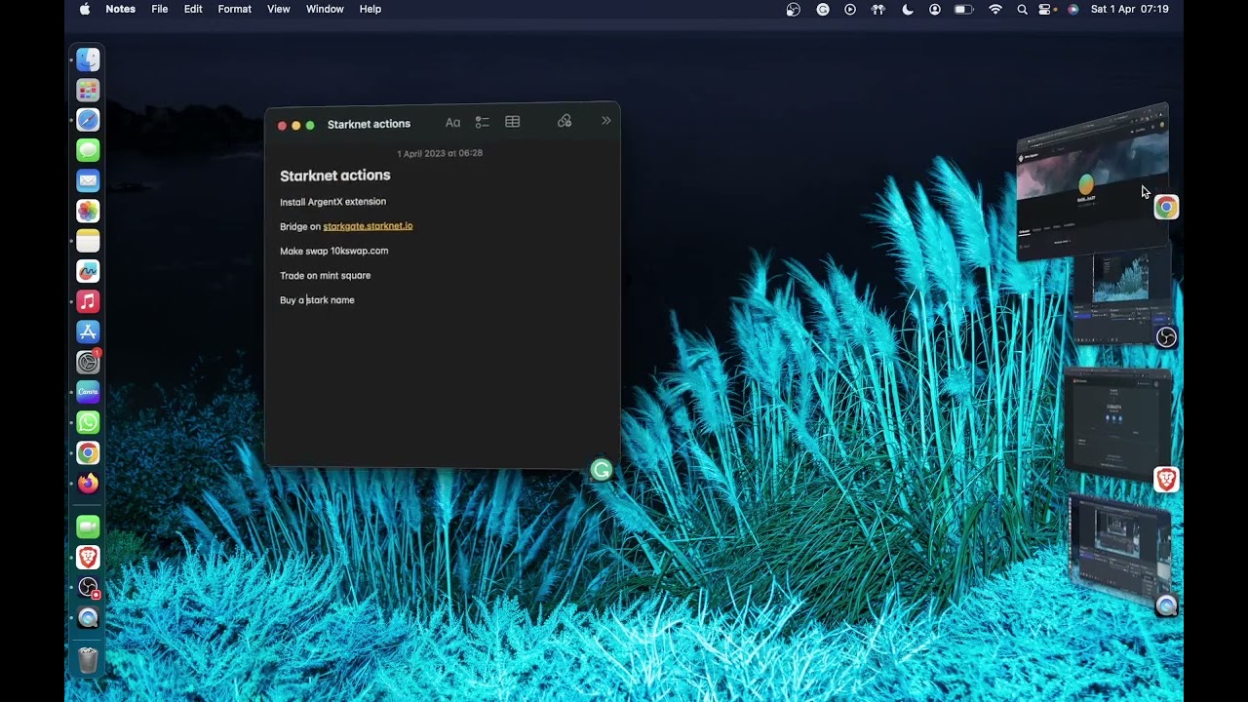Image resolution: width=1248 pixels, height=702 pixels.
Task: Close the Starknet actions note window
Action: (282, 125)
